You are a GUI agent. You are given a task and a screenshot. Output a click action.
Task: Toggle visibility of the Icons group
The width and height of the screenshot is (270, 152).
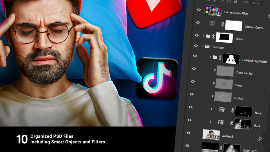pos(197,35)
